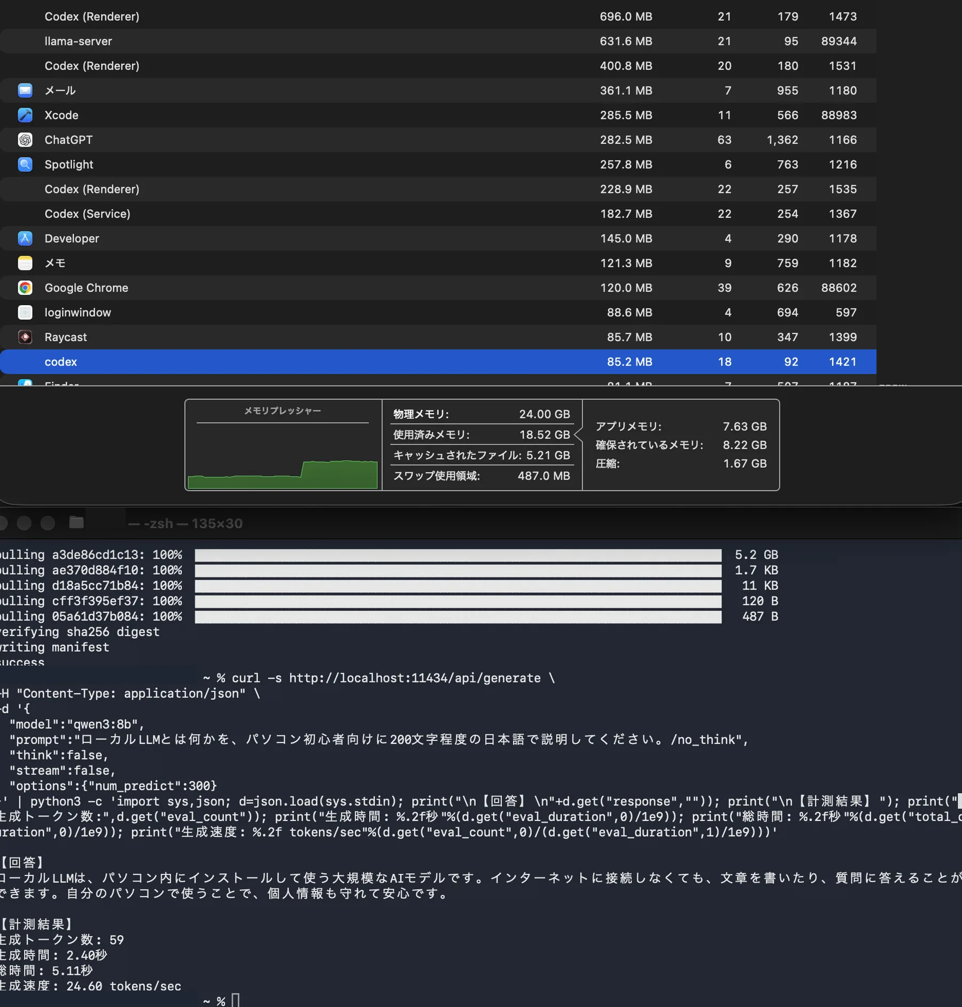The height and width of the screenshot is (1007, 962).
Task: Click the Spotlight magnifier icon
Action: pyautogui.click(x=25, y=164)
